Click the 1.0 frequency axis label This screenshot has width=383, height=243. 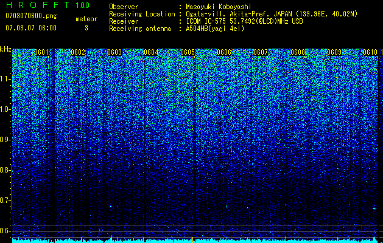tap(5, 109)
